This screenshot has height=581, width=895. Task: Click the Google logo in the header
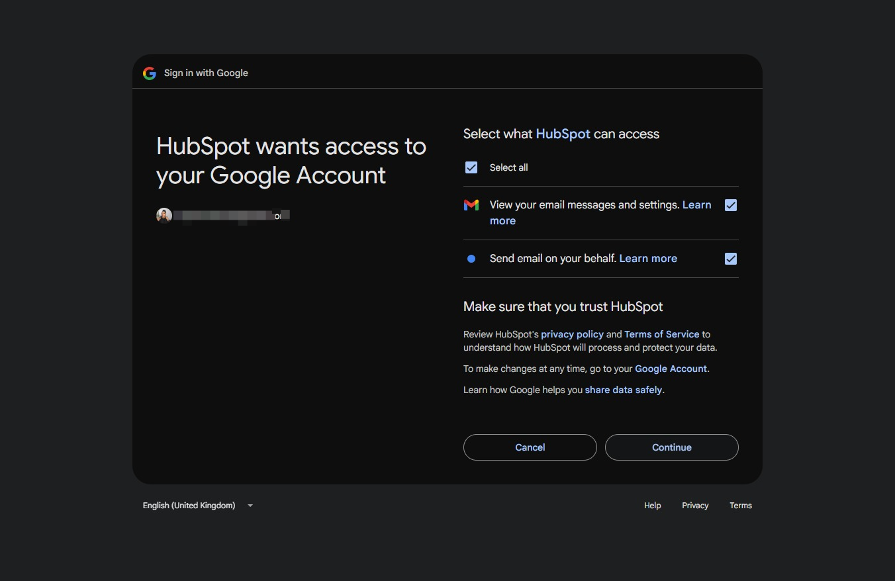point(150,73)
